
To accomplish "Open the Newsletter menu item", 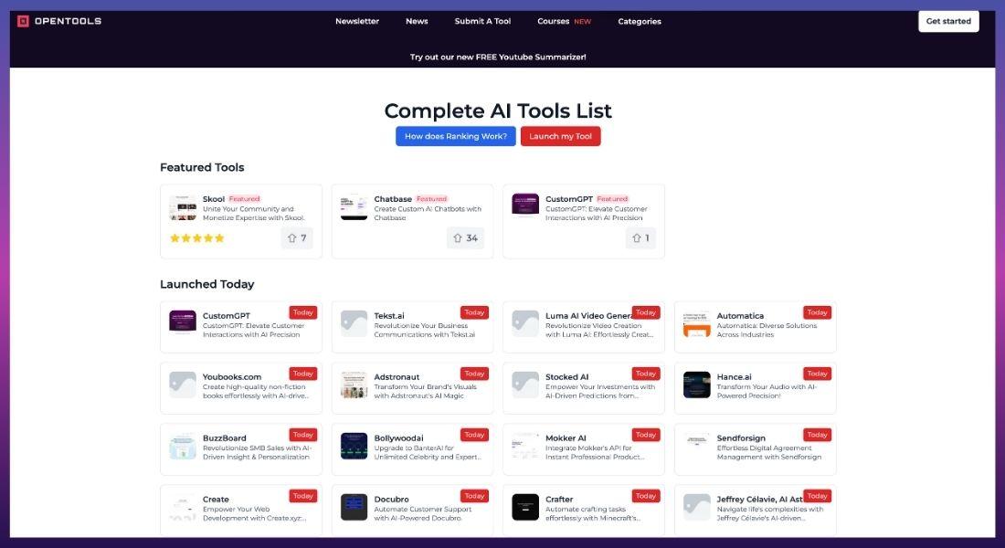I will (x=356, y=21).
